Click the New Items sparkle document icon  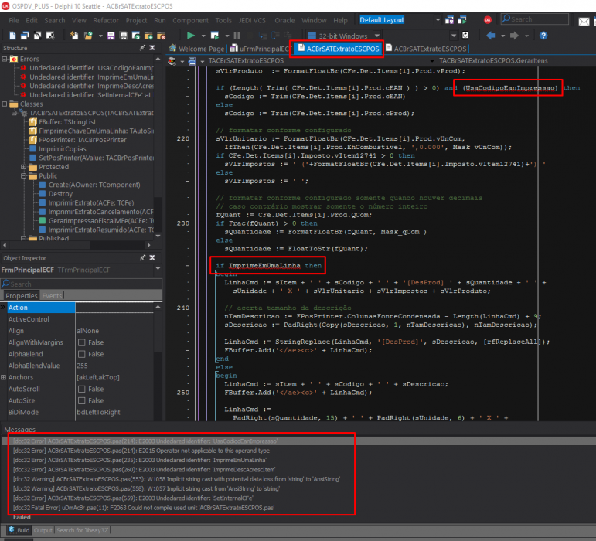tap(74, 36)
